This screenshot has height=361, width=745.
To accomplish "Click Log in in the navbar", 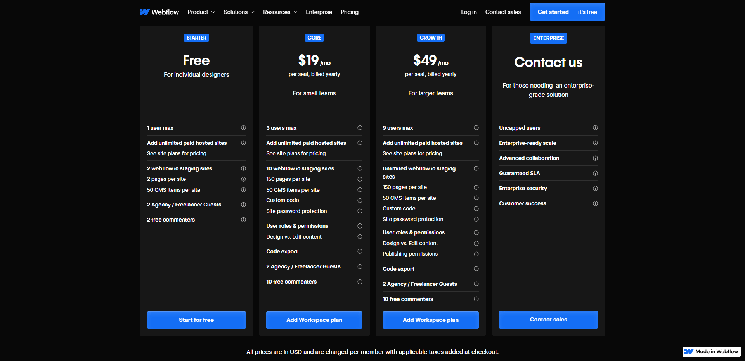I will [x=469, y=12].
